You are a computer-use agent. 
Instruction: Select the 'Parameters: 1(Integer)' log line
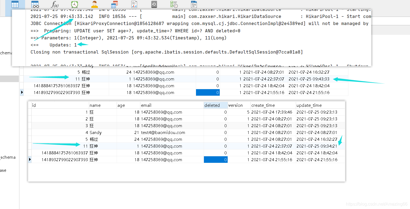128,38
